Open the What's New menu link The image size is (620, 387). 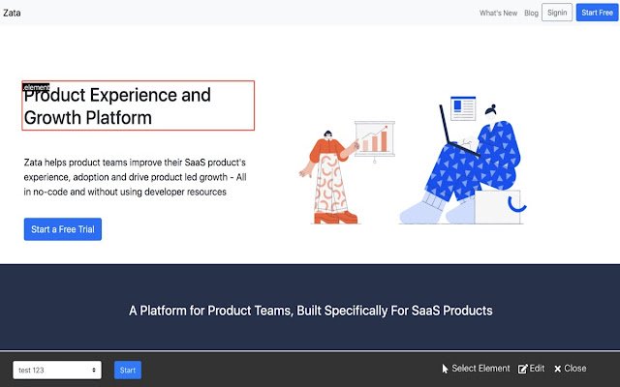pyautogui.click(x=498, y=13)
